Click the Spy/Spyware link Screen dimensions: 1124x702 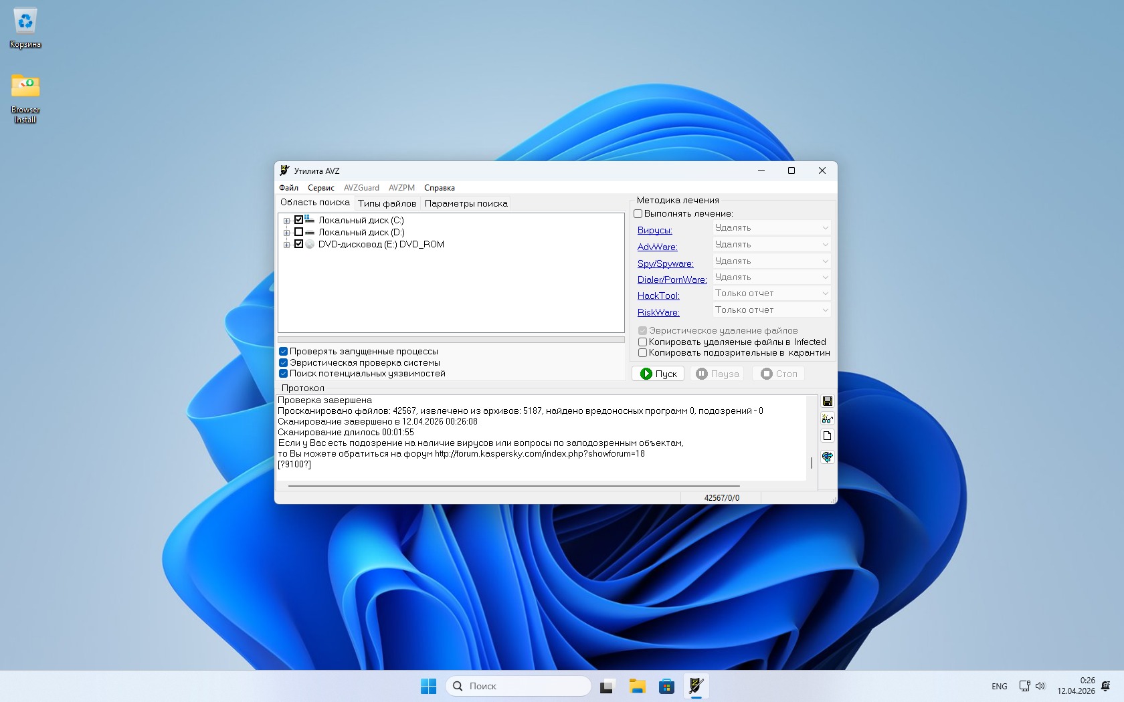tap(665, 263)
